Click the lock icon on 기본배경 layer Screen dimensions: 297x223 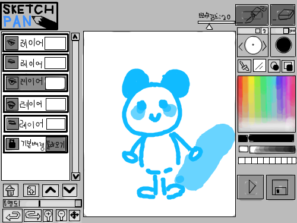tap(12, 144)
